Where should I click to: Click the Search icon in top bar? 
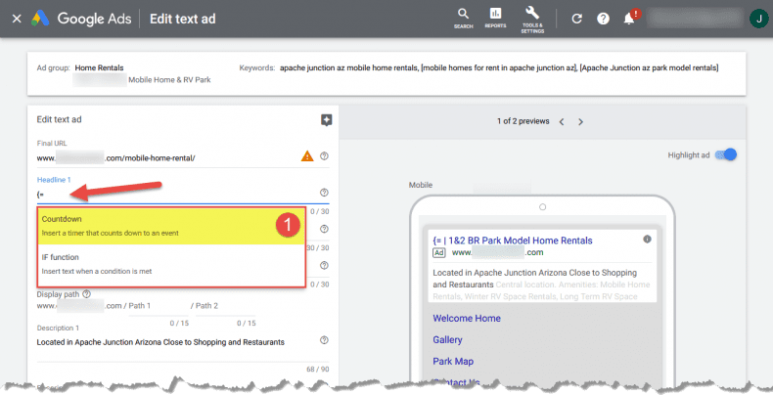pyautogui.click(x=464, y=16)
